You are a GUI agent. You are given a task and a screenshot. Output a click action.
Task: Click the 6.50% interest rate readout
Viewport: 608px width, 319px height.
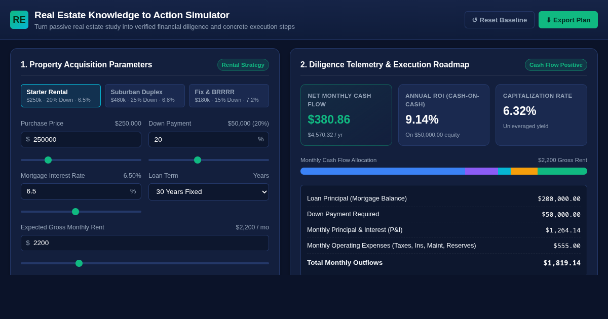coord(132,176)
